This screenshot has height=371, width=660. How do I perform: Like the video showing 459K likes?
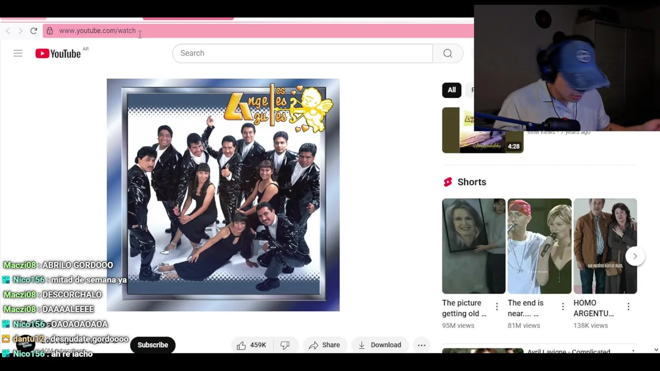(x=252, y=345)
